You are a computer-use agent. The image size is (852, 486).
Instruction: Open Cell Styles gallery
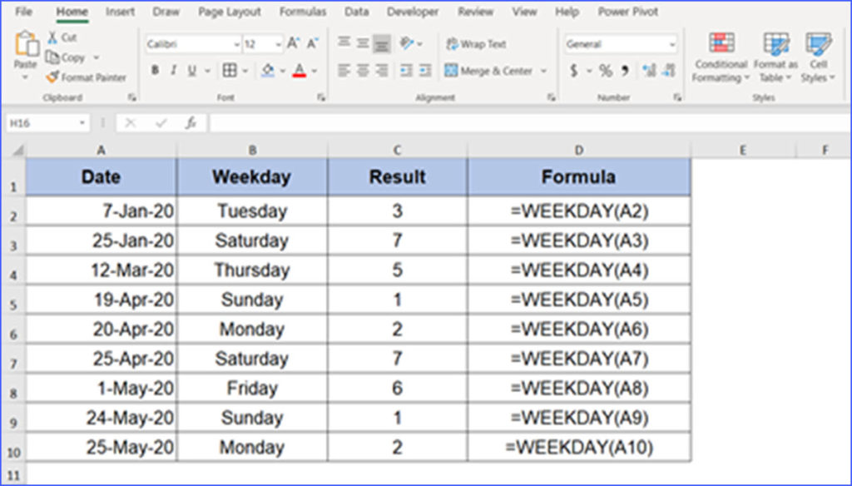pyautogui.click(x=819, y=57)
